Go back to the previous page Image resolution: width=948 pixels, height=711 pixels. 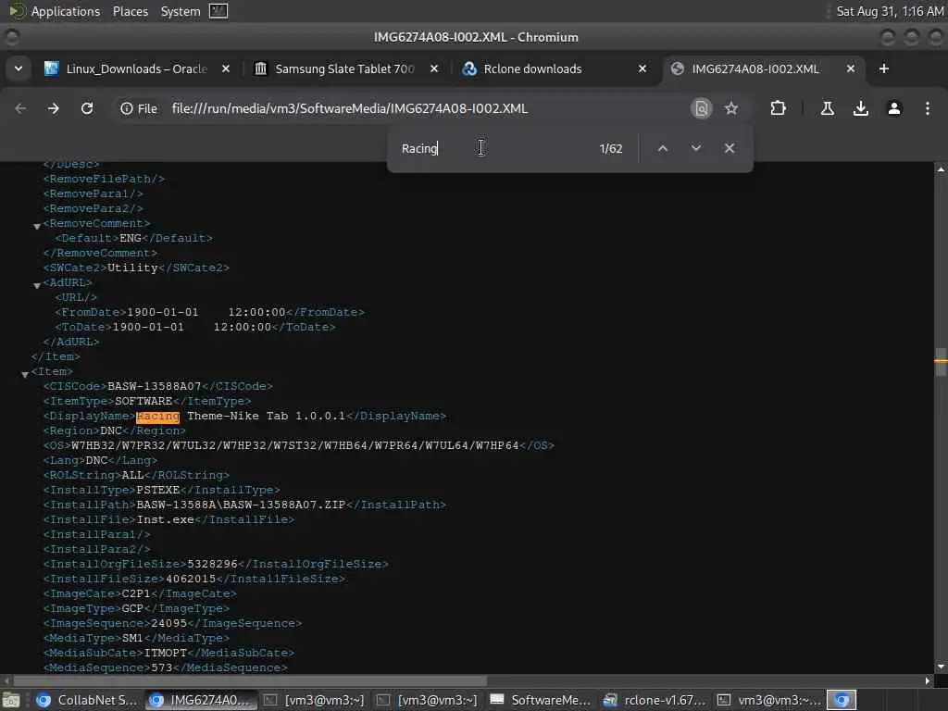tap(20, 108)
